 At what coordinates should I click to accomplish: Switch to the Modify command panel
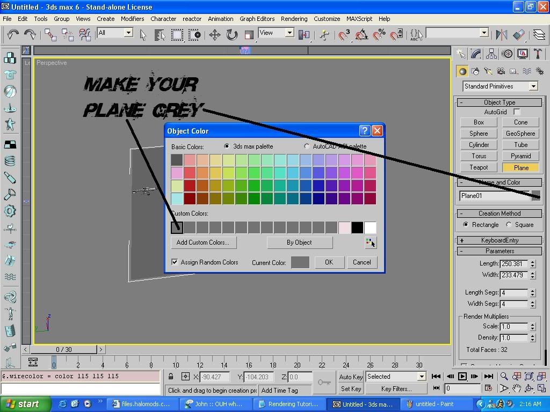(476, 54)
